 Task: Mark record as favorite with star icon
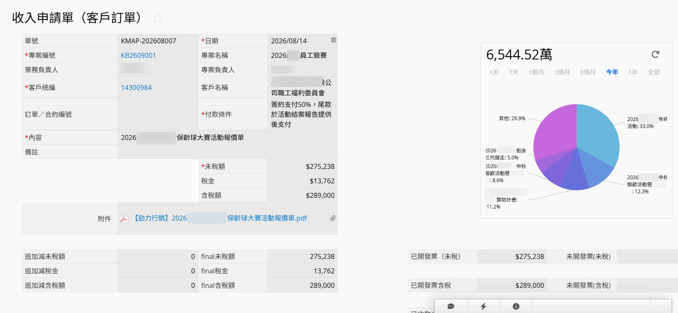[158, 19]
